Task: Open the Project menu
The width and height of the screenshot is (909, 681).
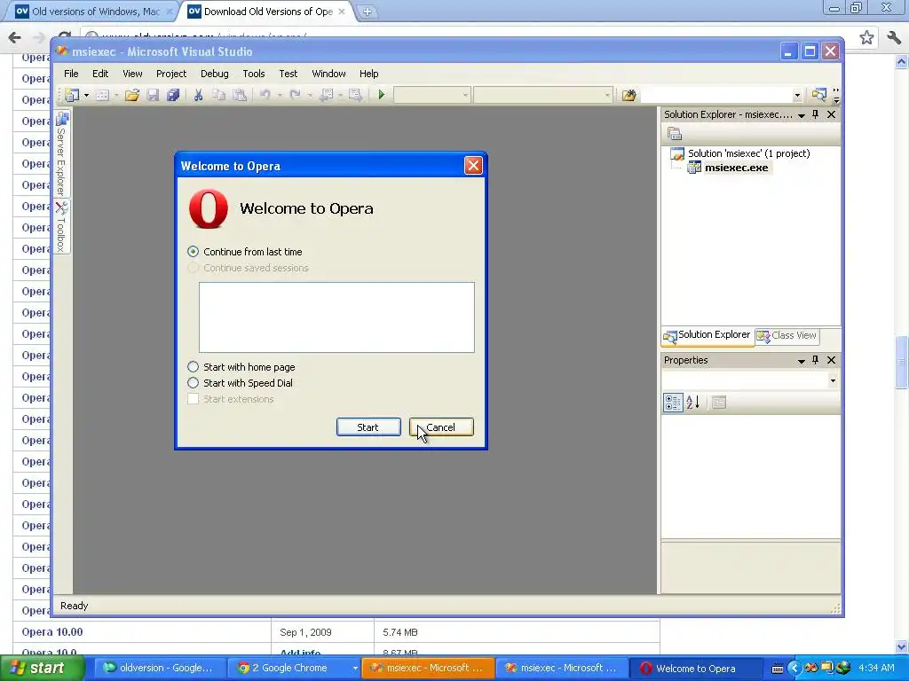Action: (171, 74)
